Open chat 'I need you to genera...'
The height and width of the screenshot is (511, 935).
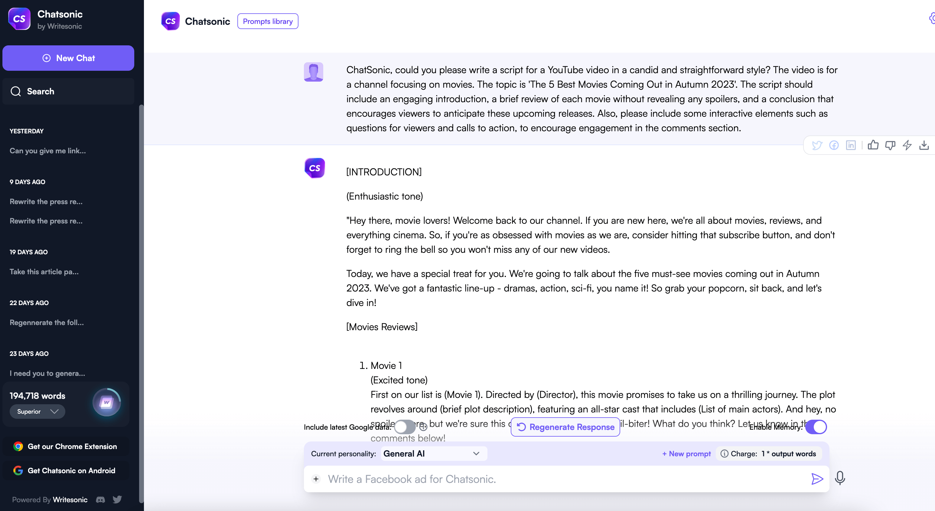[x=47, y=373]
